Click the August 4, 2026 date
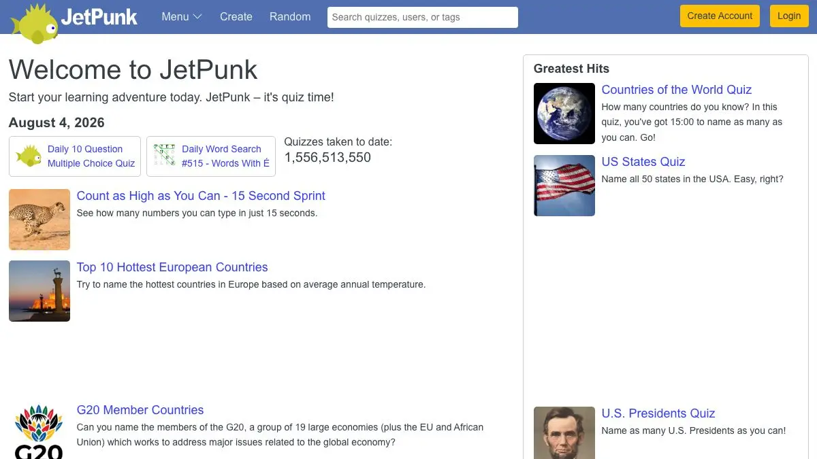 57,122
